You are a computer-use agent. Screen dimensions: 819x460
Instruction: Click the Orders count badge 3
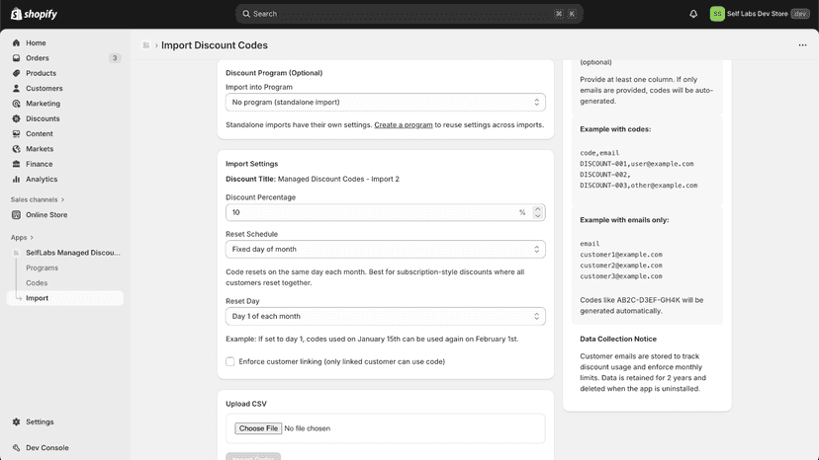pos(115,58)
